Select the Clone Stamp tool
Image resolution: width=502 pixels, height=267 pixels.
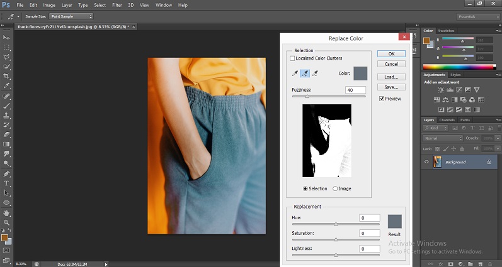[6, 116]
